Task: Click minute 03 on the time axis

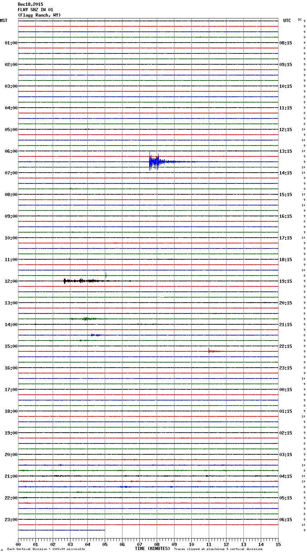Action: coord(70,545)
